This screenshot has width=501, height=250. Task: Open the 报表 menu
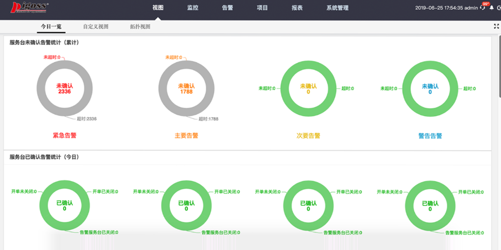click(296, 7)
